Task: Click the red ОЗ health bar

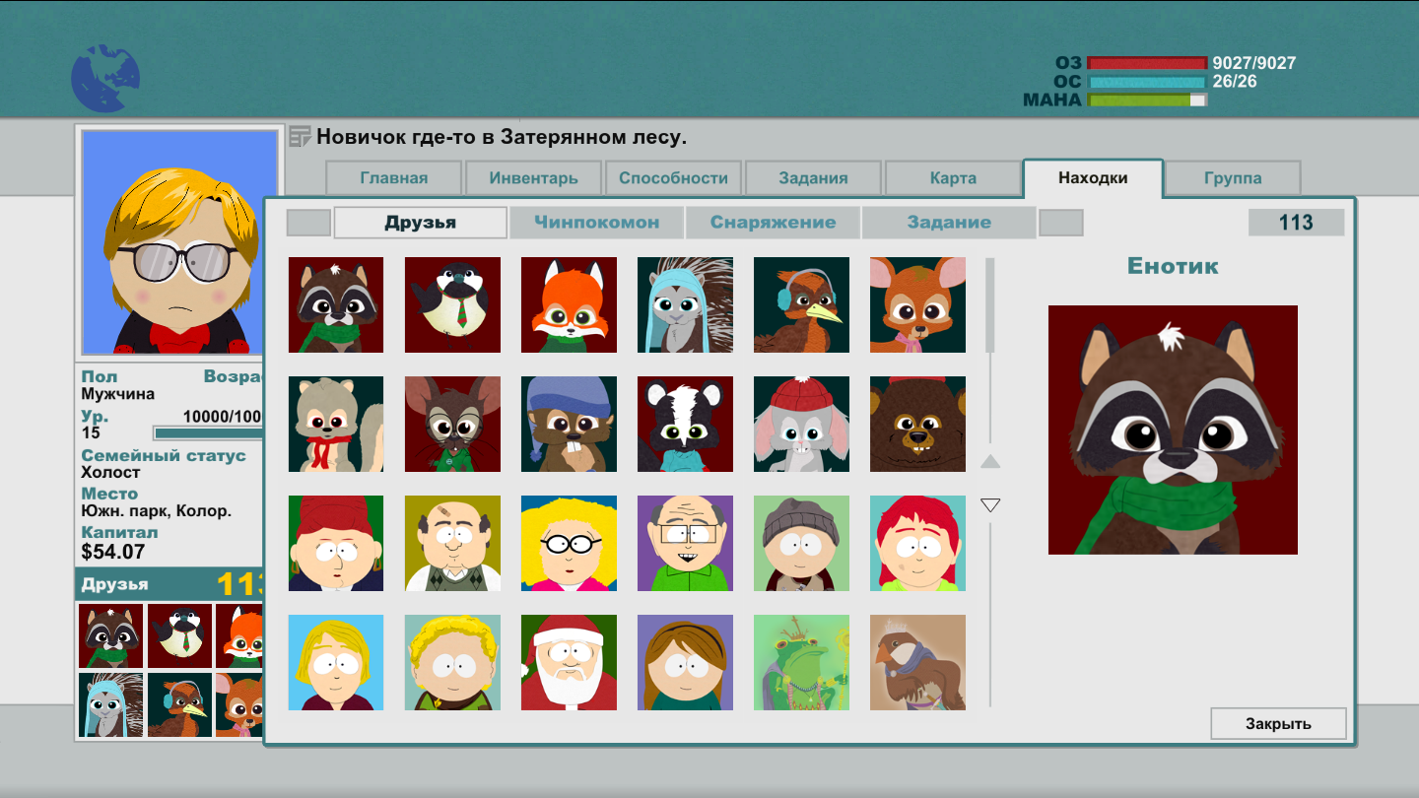Action: tap(1147, 63)
